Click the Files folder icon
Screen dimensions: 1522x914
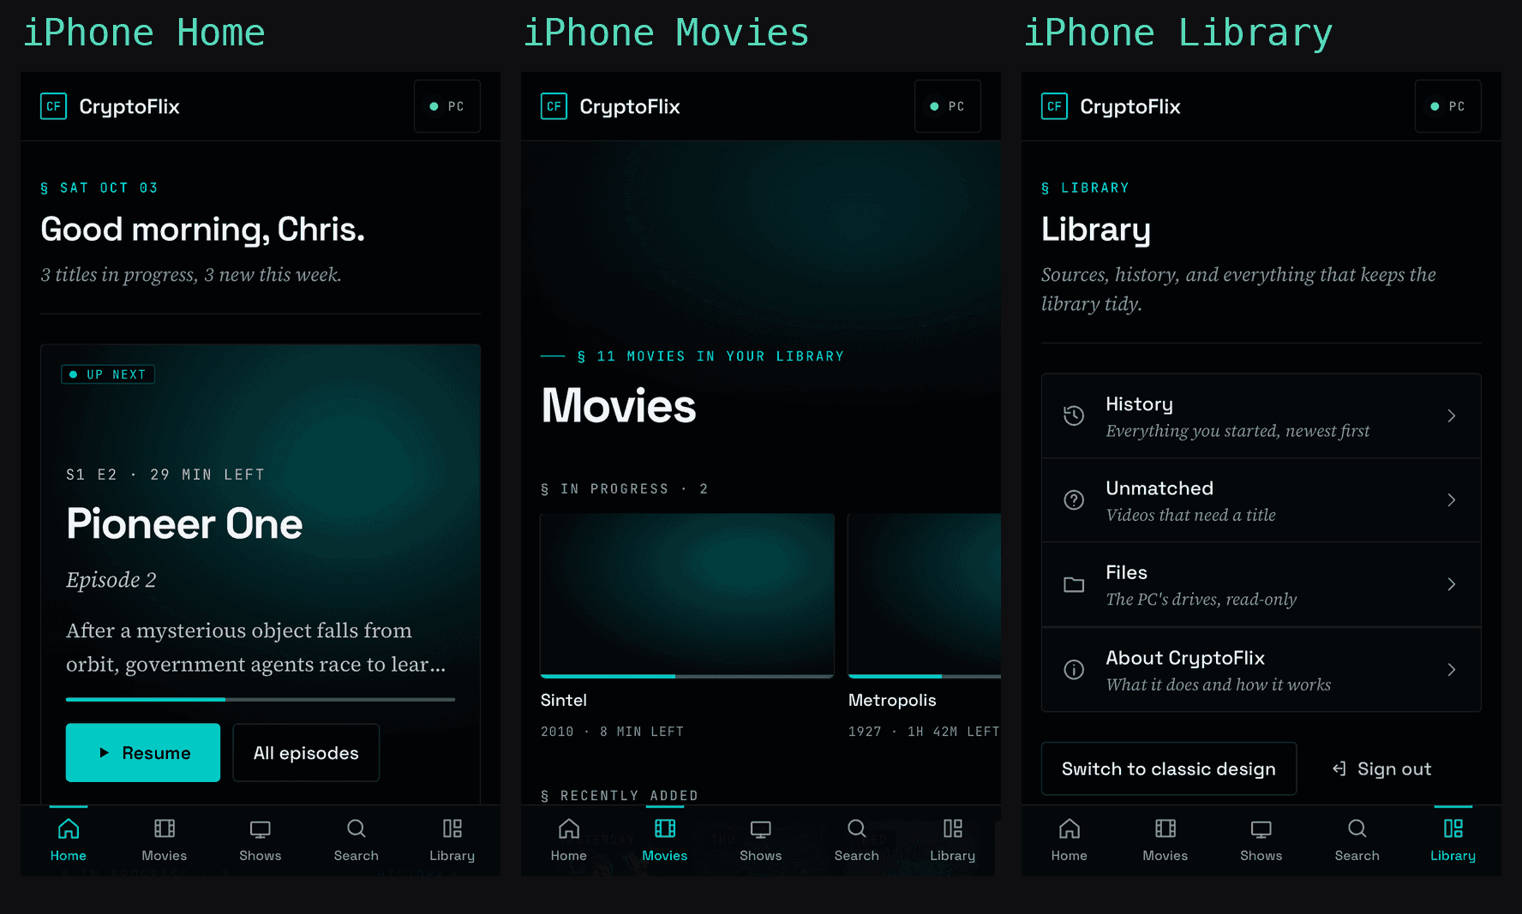[x=1074, y=584]
